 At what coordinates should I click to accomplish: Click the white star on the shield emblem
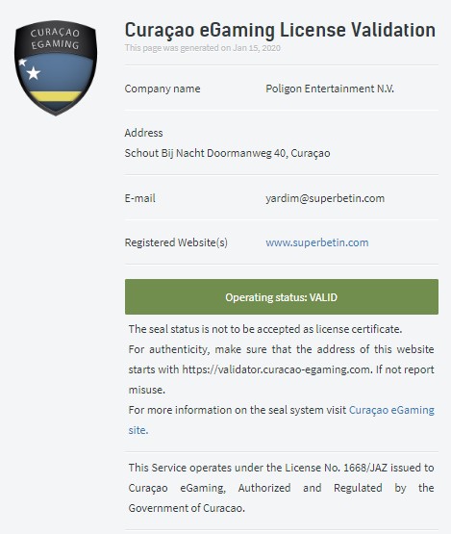pyautogui.click(x=34, y=73)
